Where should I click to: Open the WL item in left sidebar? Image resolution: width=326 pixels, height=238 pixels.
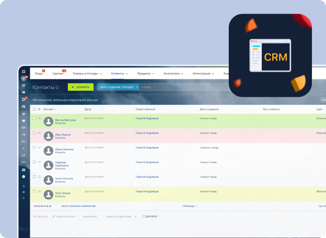pos(23,142)
